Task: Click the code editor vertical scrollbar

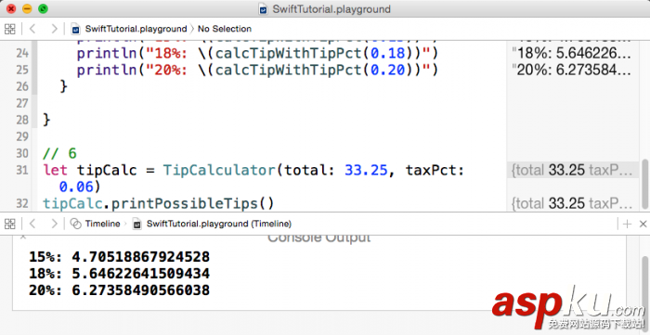Action: point(645,184)
